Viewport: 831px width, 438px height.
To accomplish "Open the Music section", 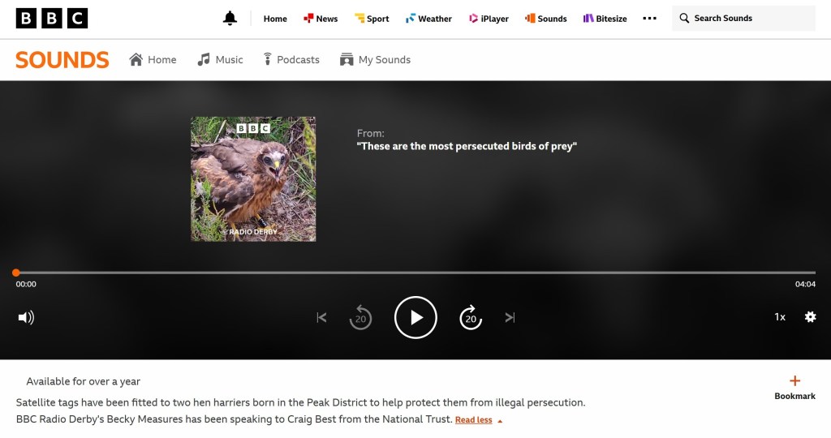I will click(220, 60).
